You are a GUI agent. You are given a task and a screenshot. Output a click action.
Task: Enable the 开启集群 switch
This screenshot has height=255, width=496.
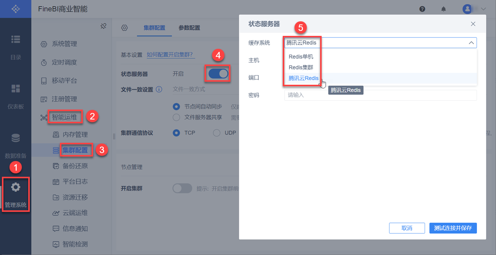[182, 188]
